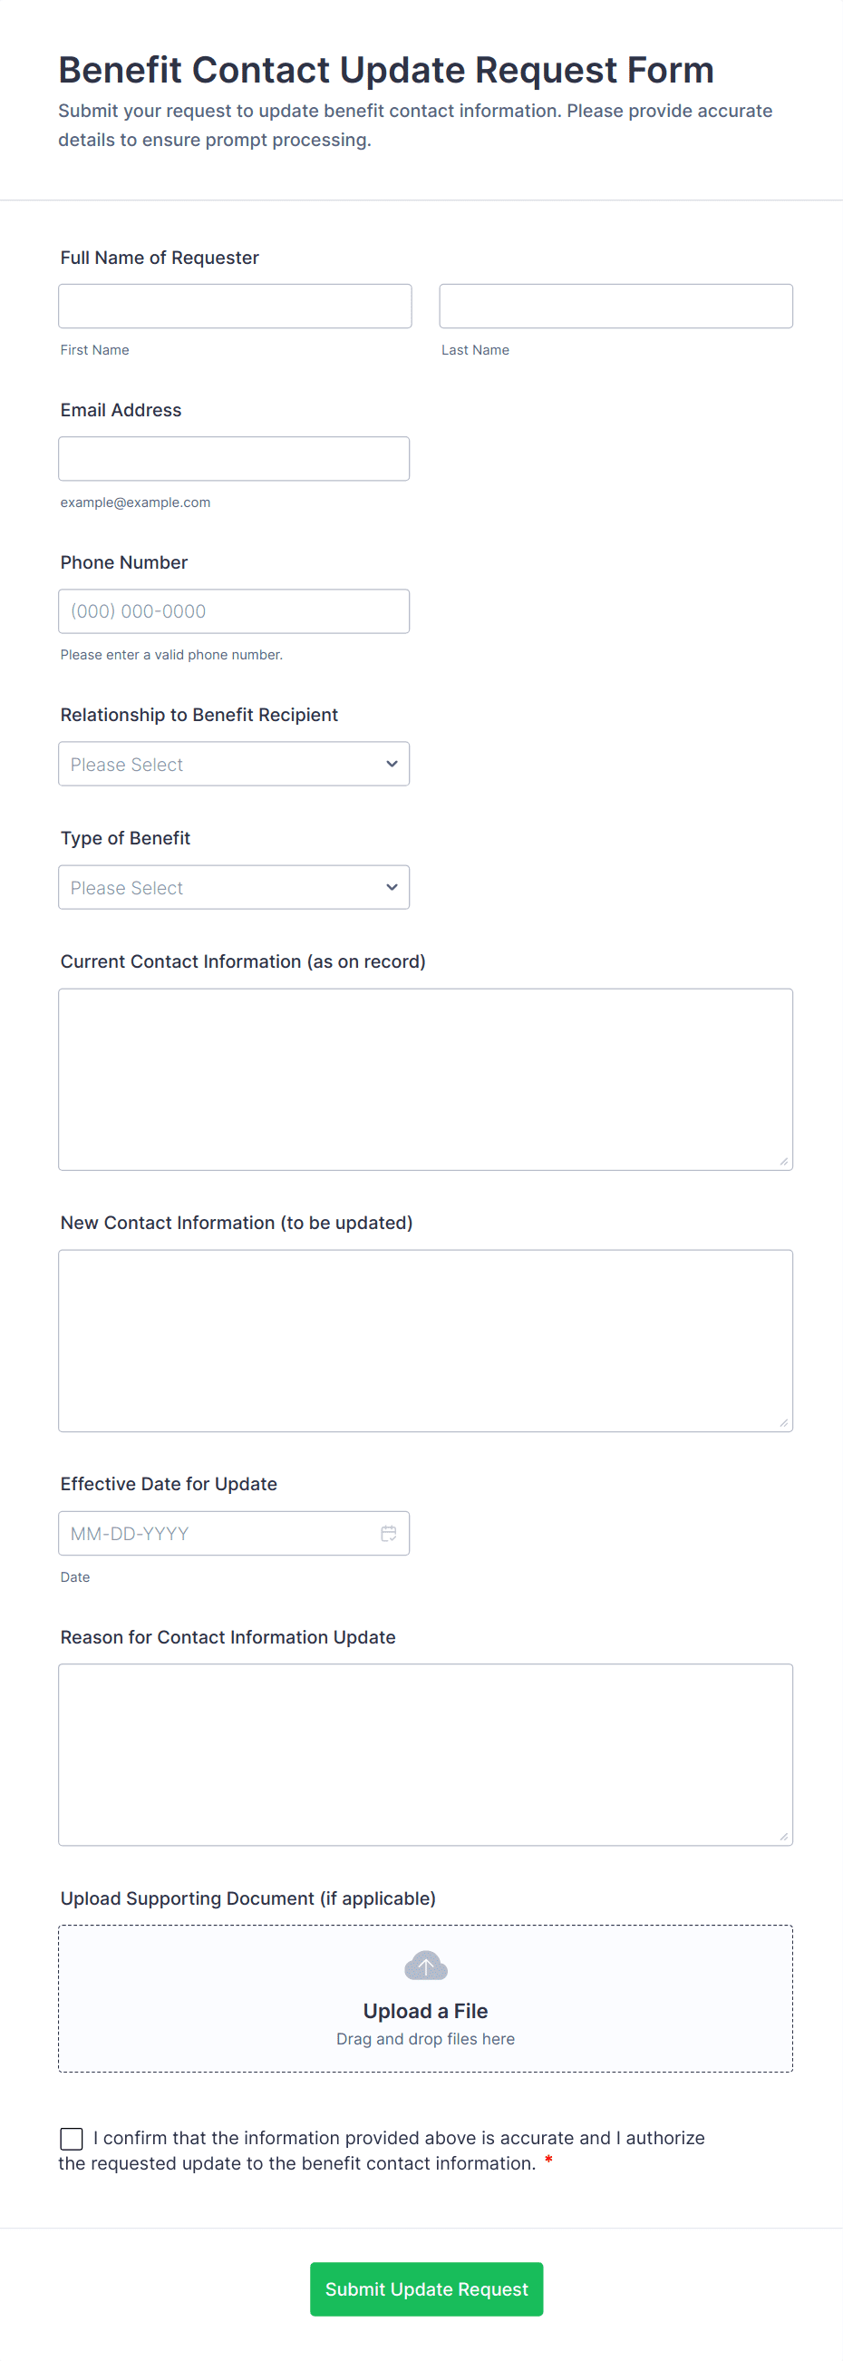
Task: Click the calendar icon in date field
Action: click(389, 1534)
